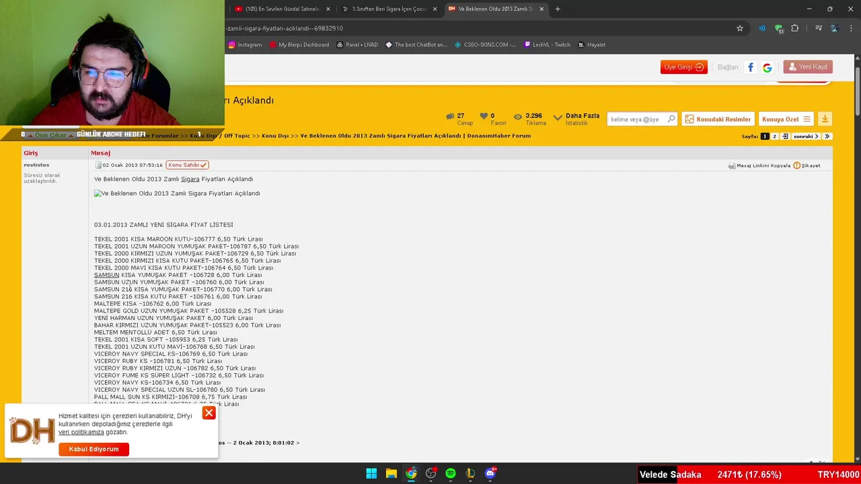The width and height of the screenshot is (861, 484).
Task: Open the Panel LIVAD bookmark
Action: coord(357,45)
